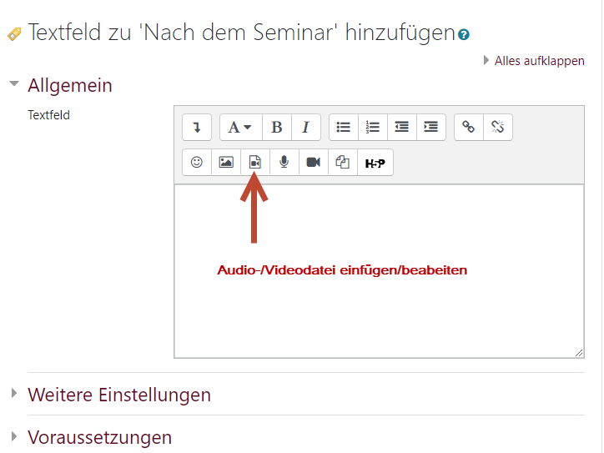Screen dimensions: 604x453
Task: Insert a numbered list
Action: 373,128
